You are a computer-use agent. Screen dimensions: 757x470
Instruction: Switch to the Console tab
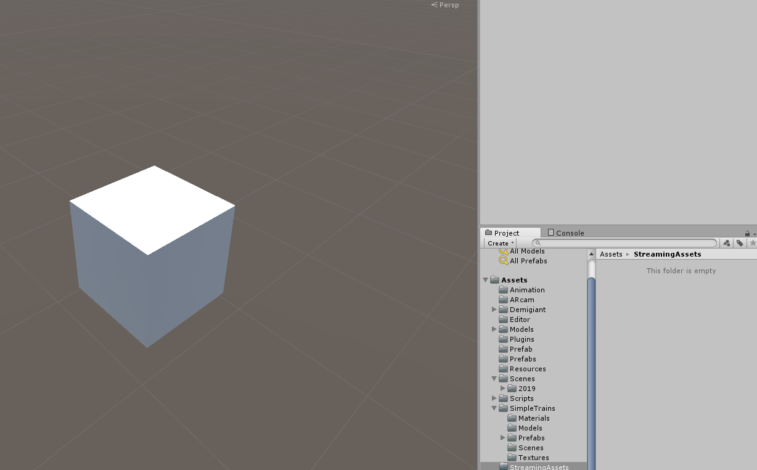click(x=566, y=233)
